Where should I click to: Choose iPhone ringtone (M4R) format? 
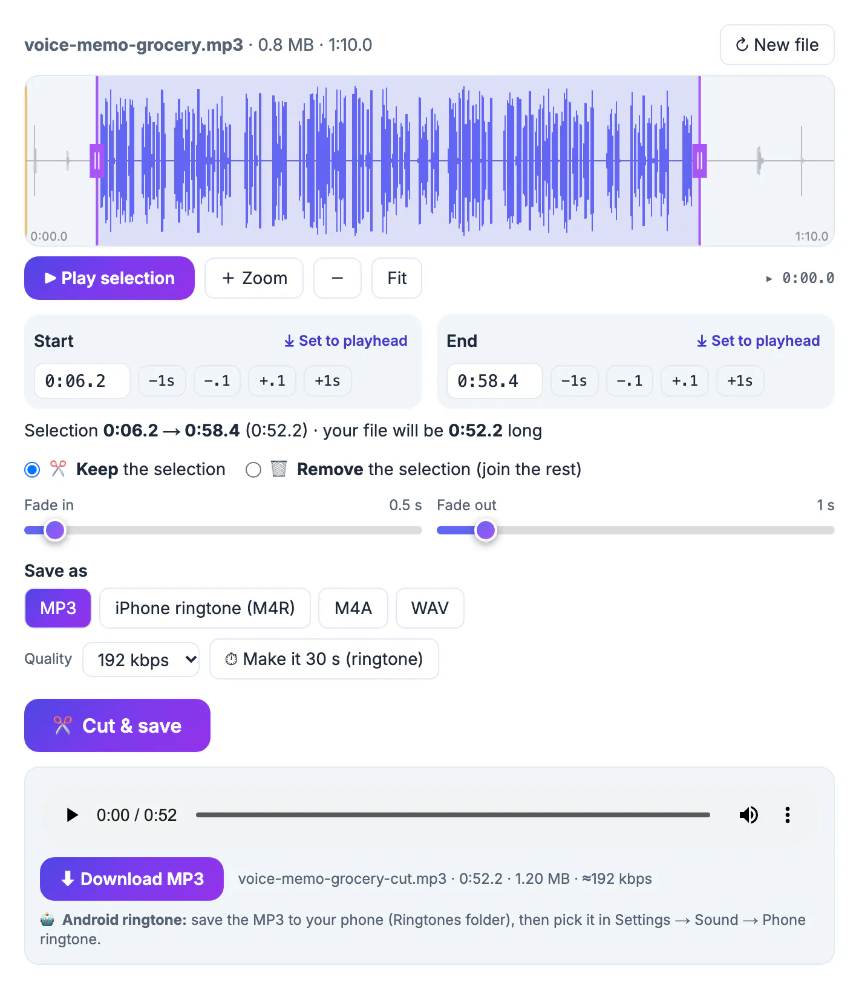click(205, 608)
